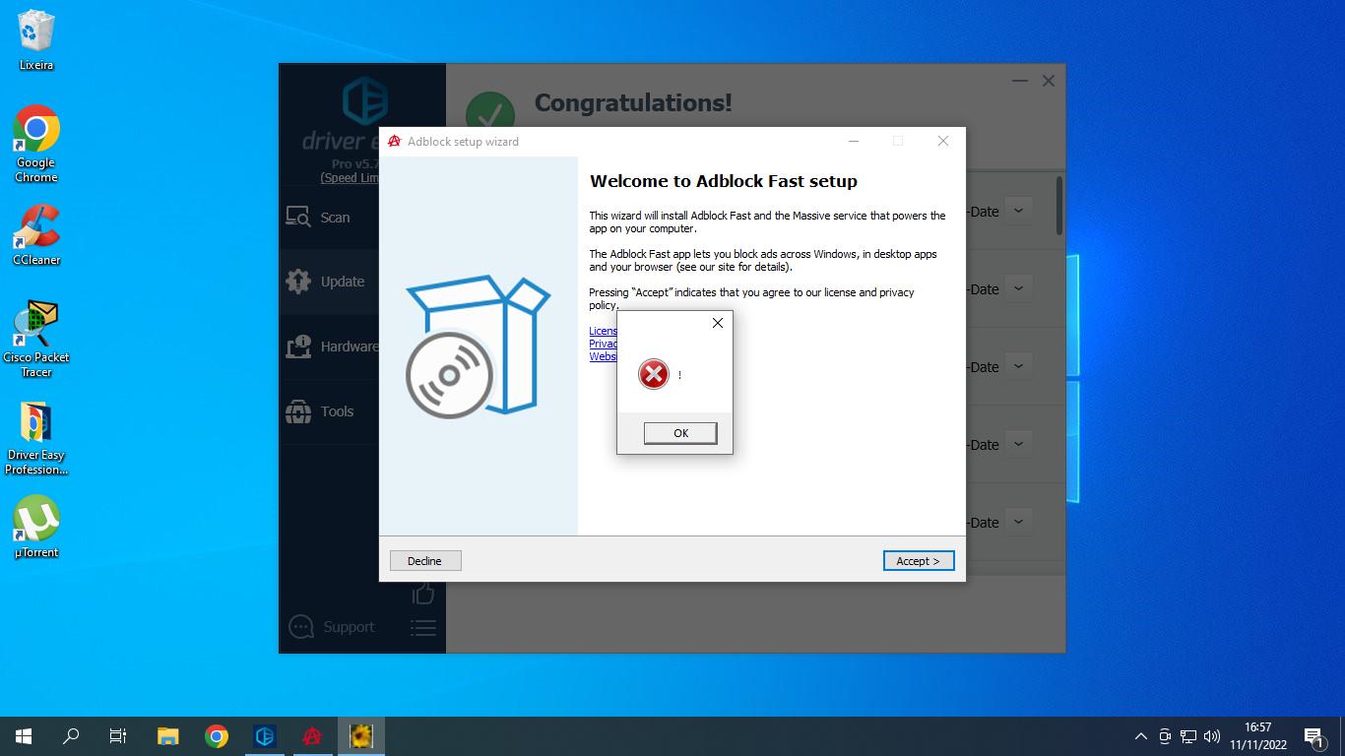The width and height of the screenshot is (1345, 756).
Task: Open File Explorer from the taskbar
Action: click(x=168, y=736)
